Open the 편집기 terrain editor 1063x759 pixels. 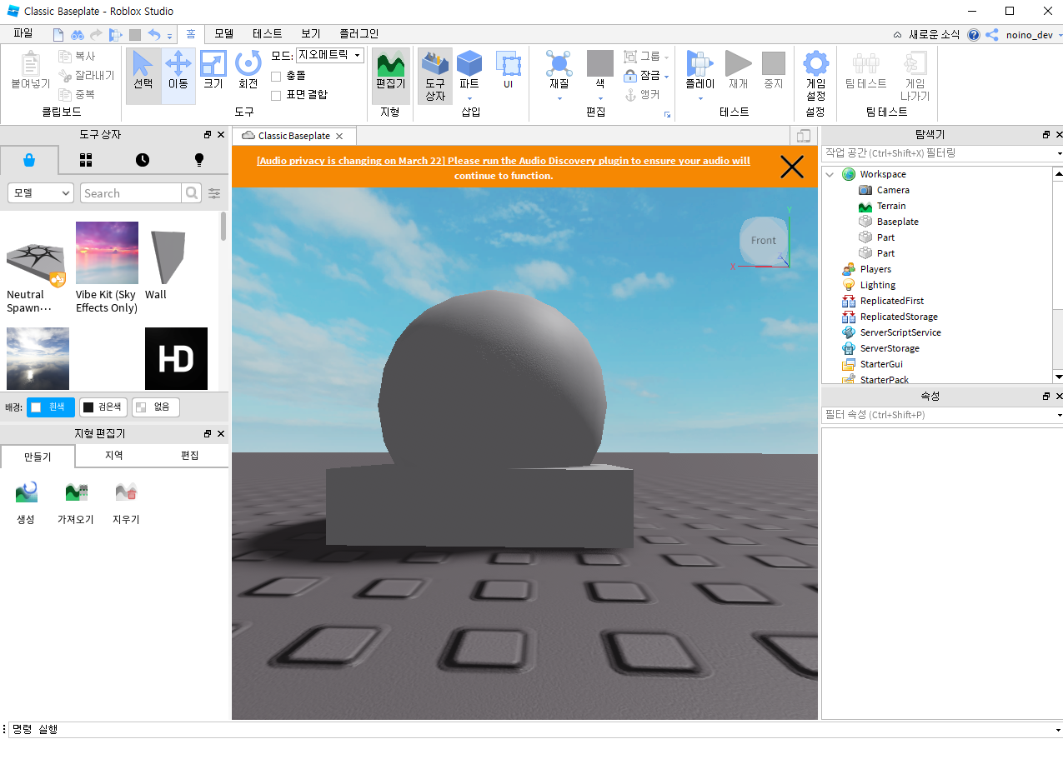tap(390, 71)
